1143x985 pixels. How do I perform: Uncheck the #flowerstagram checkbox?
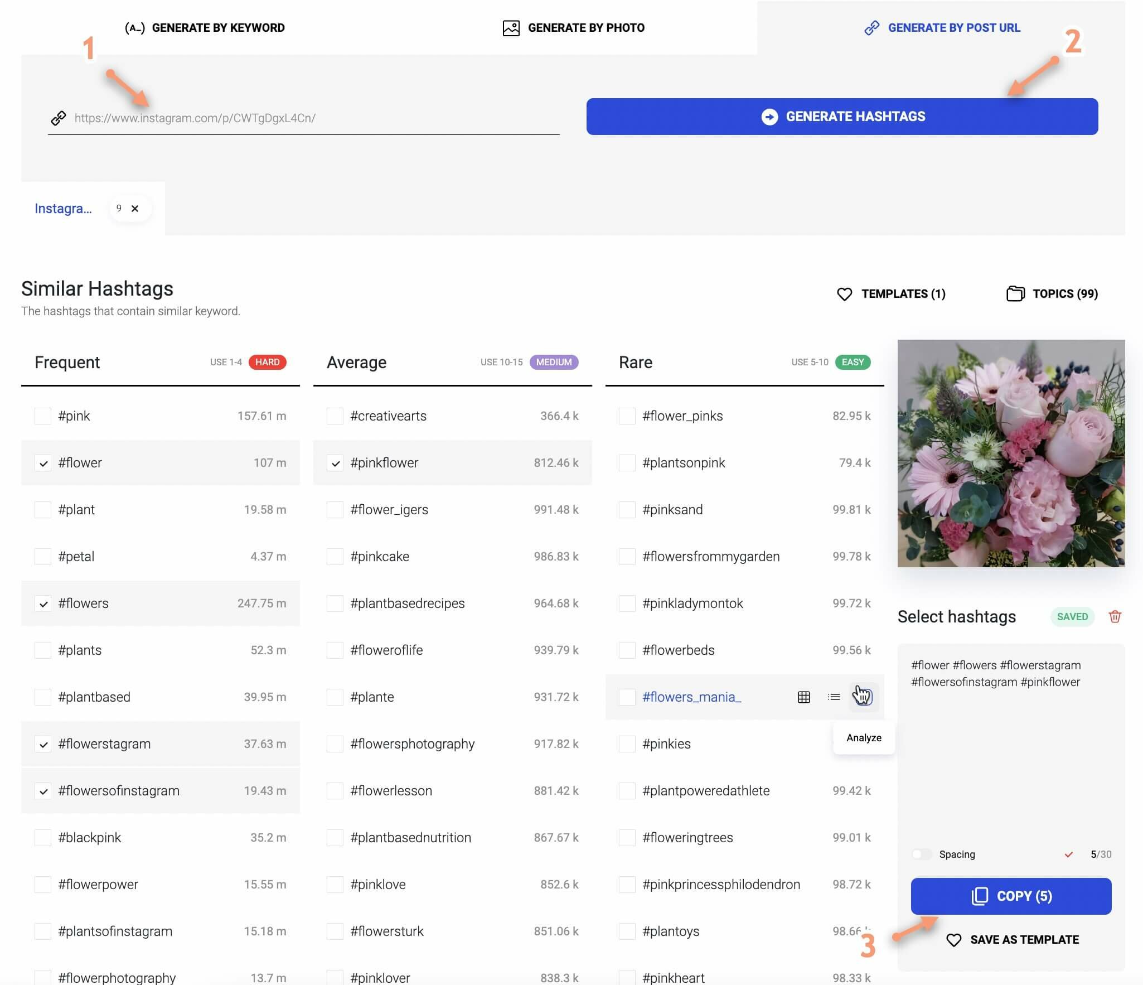[x=43, y=744]
